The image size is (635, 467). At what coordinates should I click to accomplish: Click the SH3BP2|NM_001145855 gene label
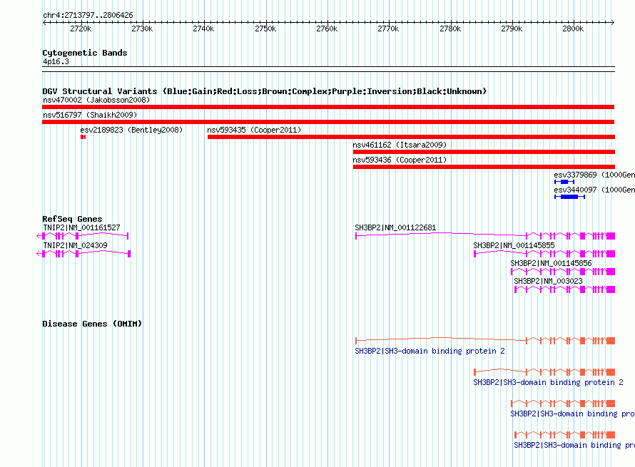pos(514,246)
